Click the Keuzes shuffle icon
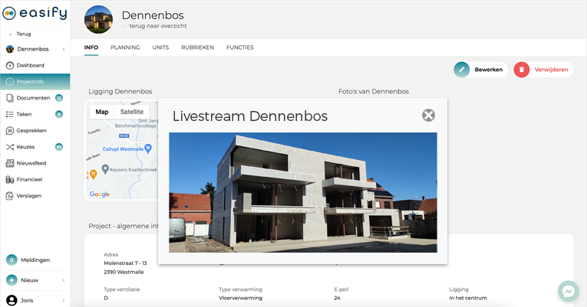The width and height of the screenshot is (587, 307). [x=10, y=146]
